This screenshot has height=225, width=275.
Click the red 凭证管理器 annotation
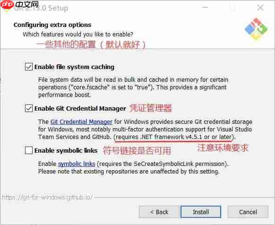point(151,108)
